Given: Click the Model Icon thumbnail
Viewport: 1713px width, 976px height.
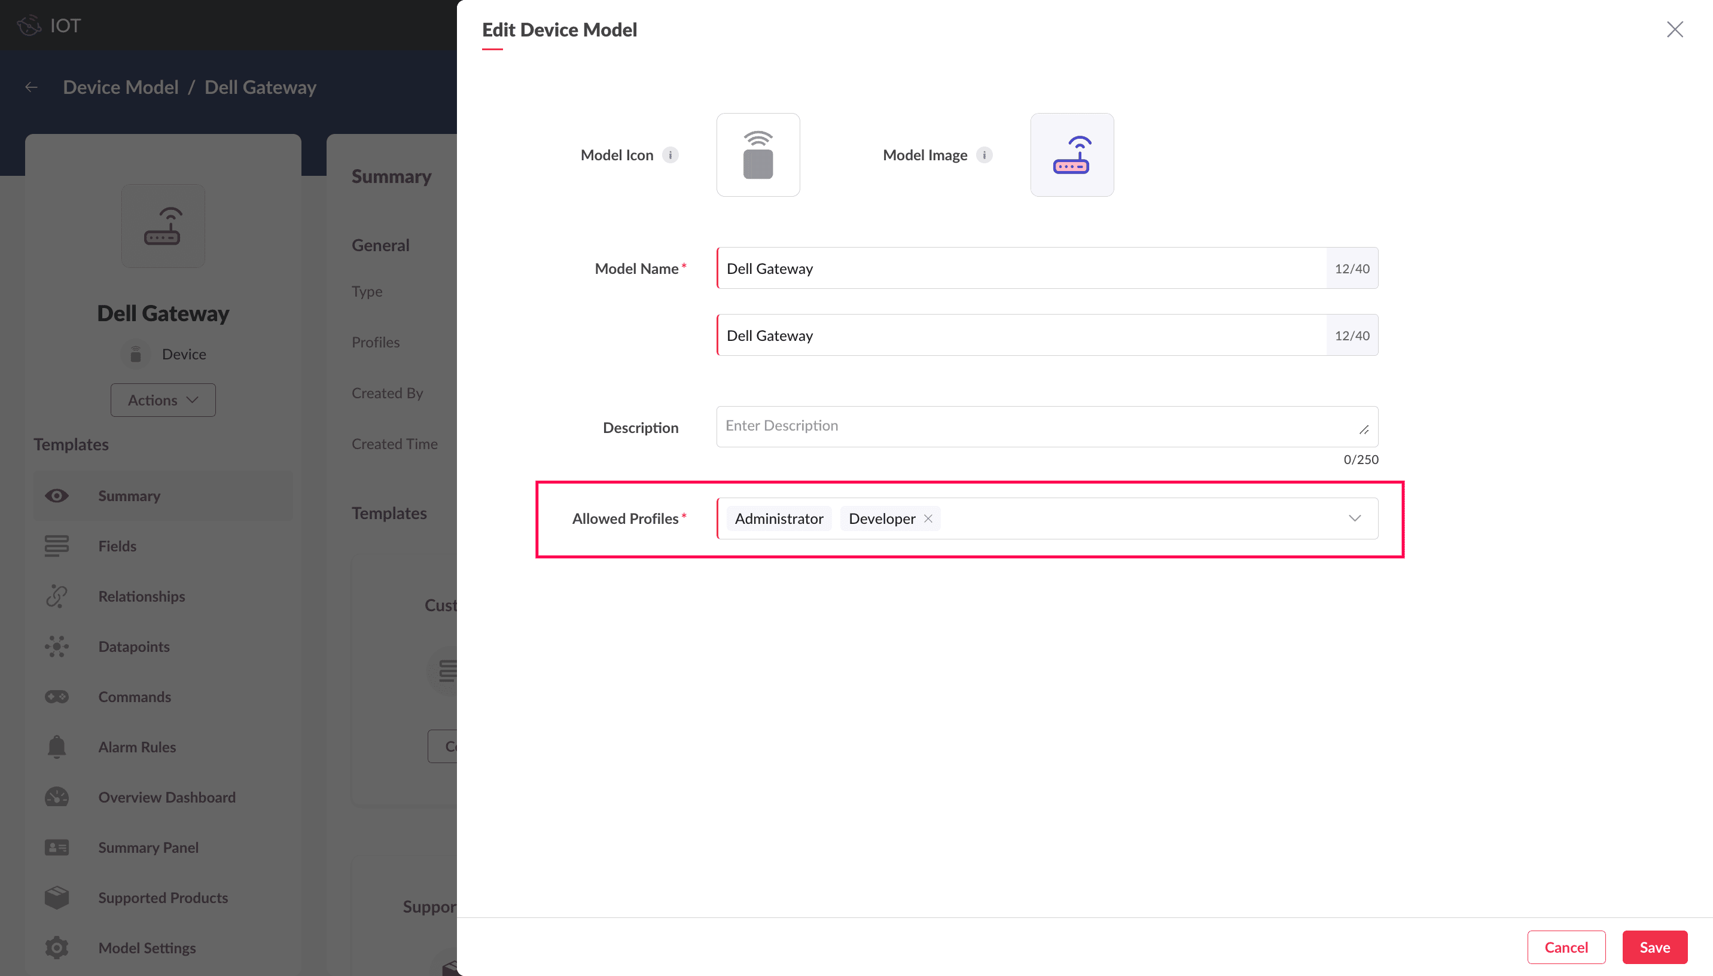Looking at the screenshot, I should tap(758, 155).
